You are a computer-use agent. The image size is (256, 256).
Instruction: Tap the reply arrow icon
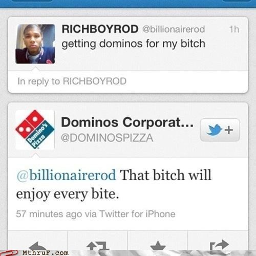[x=38, y=245]
